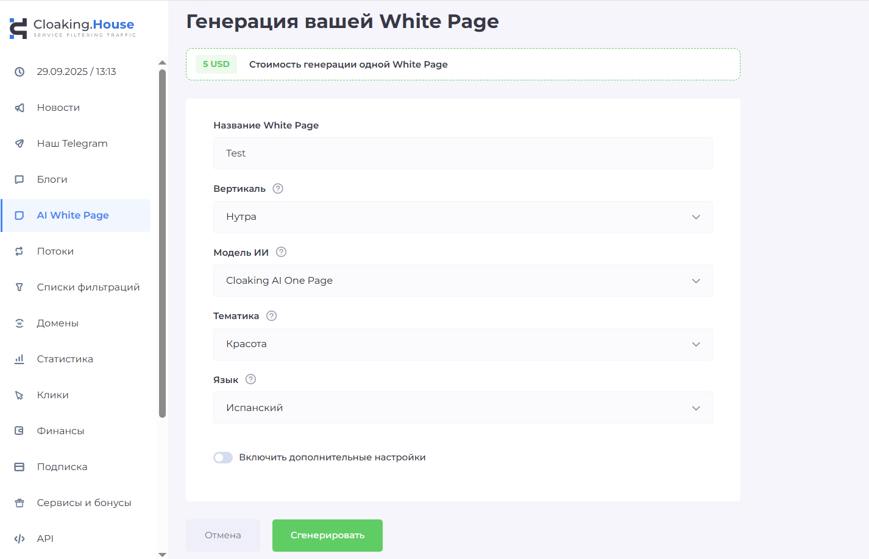Viewport: 869px width, 559px height.
Task: Click the help icon next to Модель ИИ
Action: [x=281, y=252]
